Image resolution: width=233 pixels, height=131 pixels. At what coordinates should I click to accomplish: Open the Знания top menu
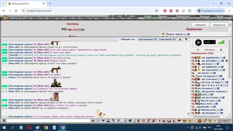click(x=147, y=16)
